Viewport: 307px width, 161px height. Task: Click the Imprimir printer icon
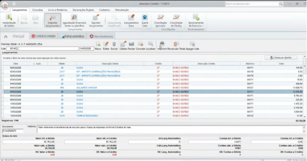[x=162, y=46]
